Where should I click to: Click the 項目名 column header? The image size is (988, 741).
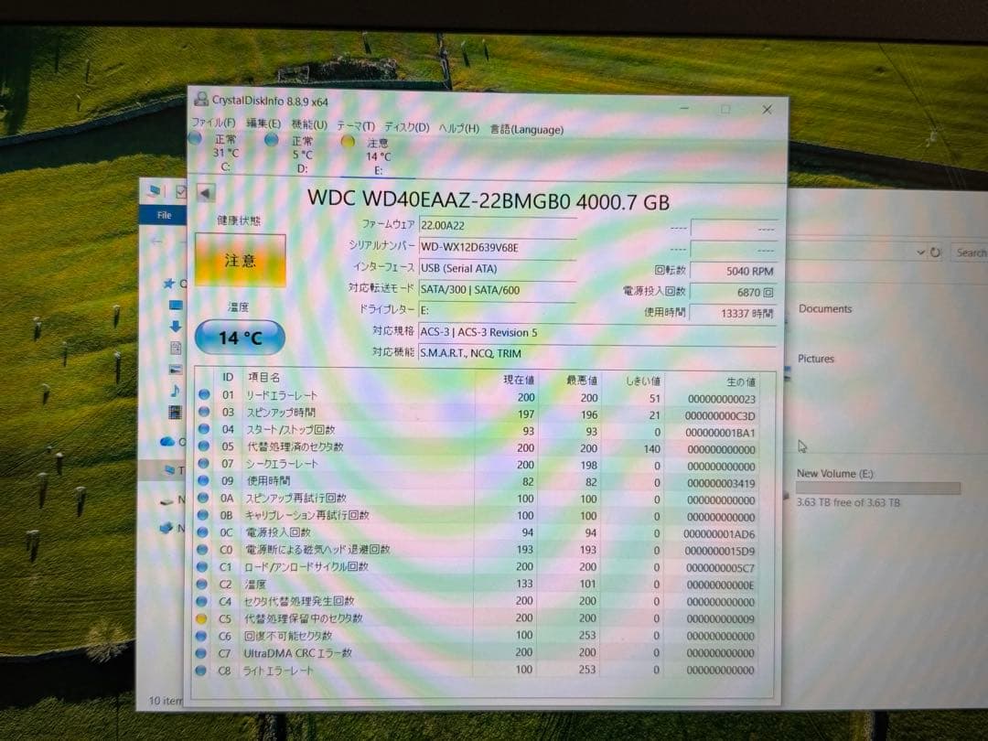click(263, 378)
